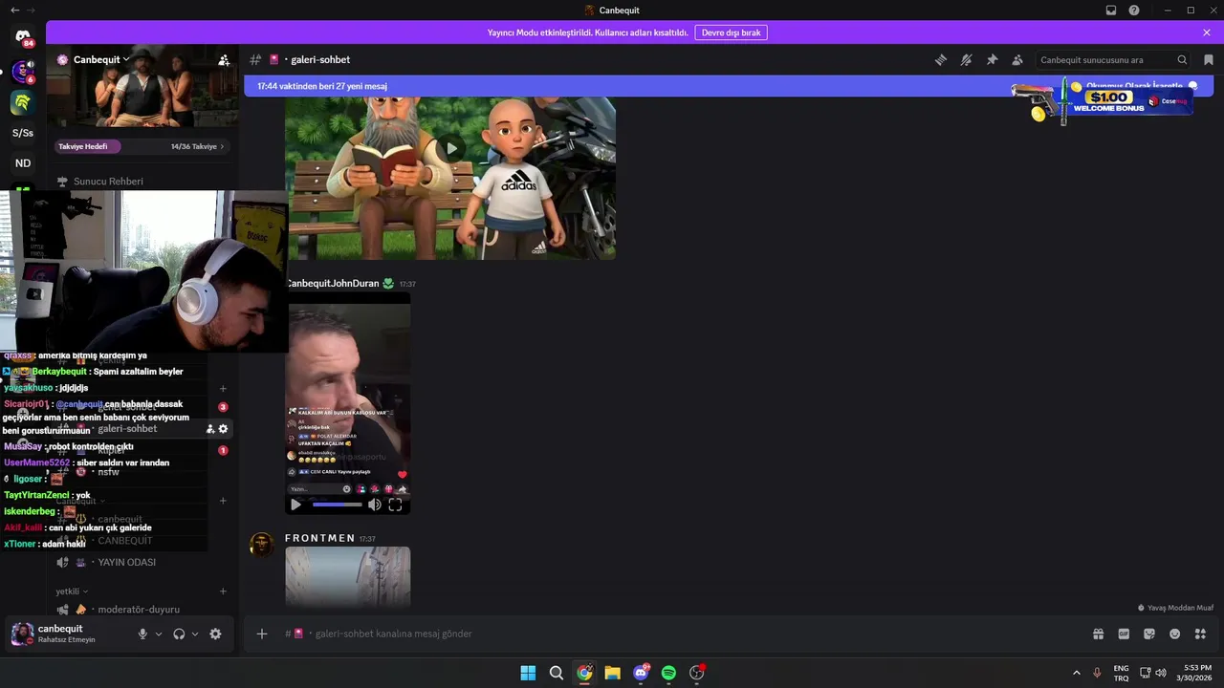1224x688 pixels.
Task: Expand Canbequit server name dropdown
Action: pyautogui.click(x=126, y=59)
